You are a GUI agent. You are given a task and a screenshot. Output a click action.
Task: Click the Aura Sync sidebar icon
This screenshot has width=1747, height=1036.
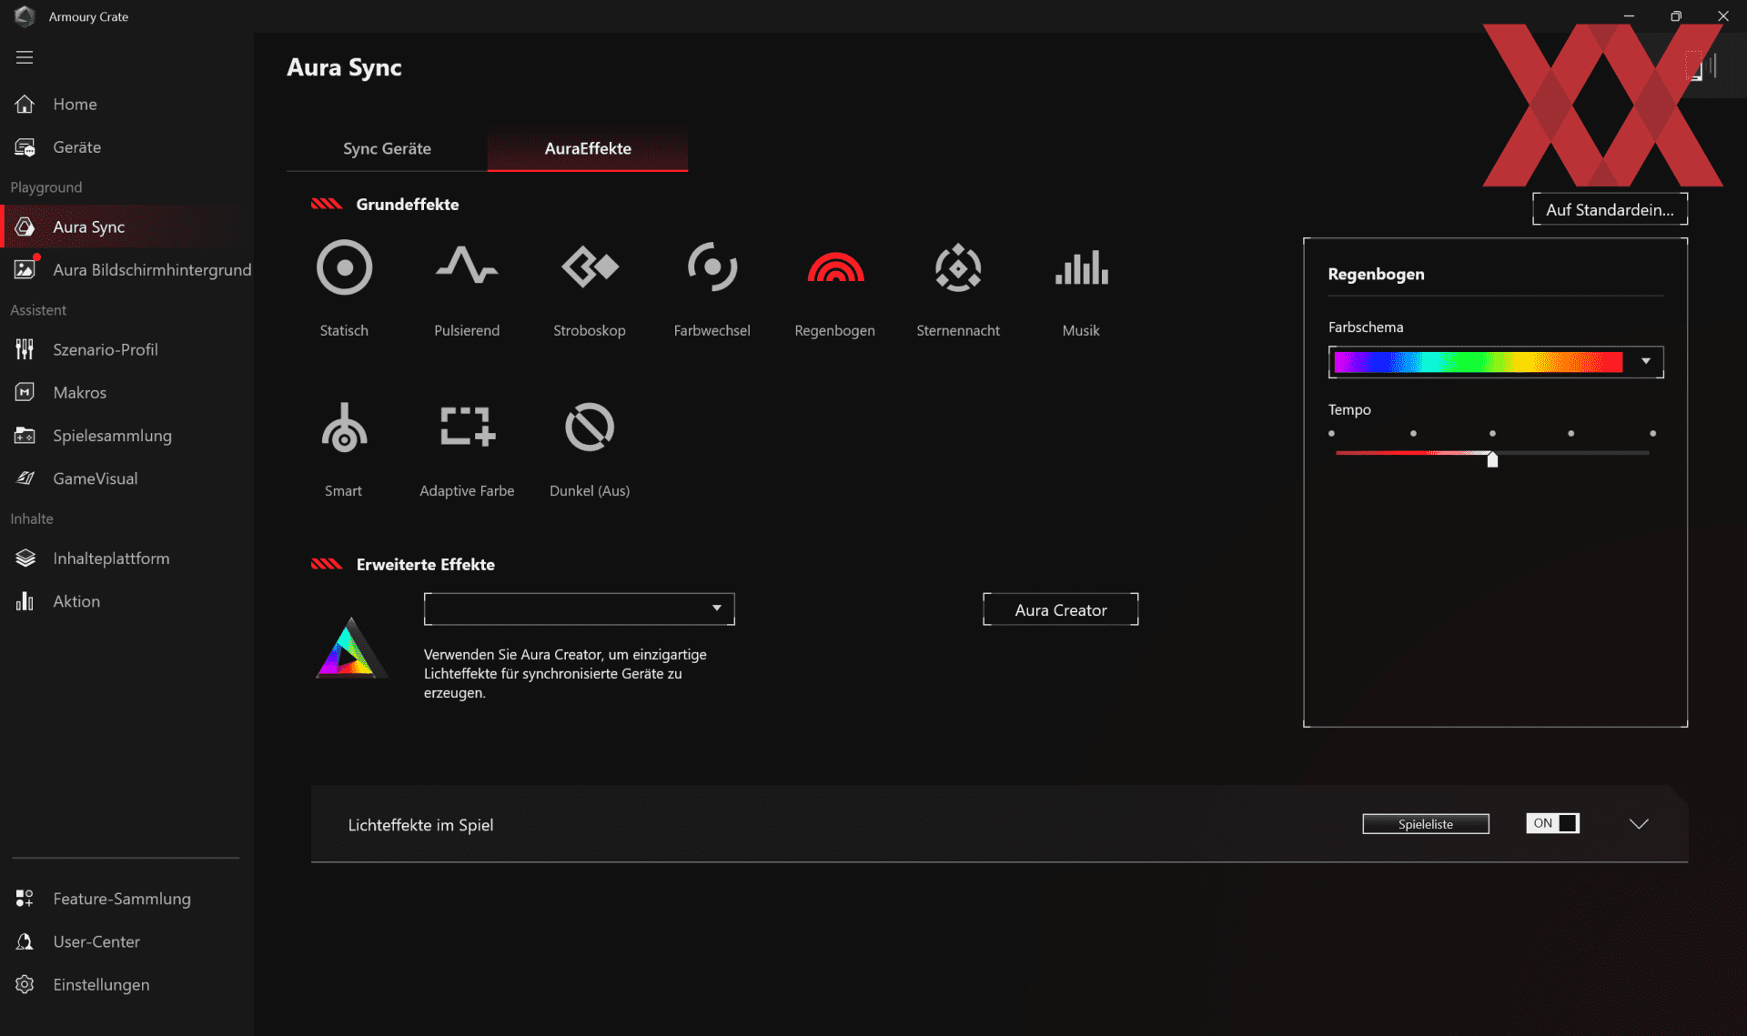point(25,226)
